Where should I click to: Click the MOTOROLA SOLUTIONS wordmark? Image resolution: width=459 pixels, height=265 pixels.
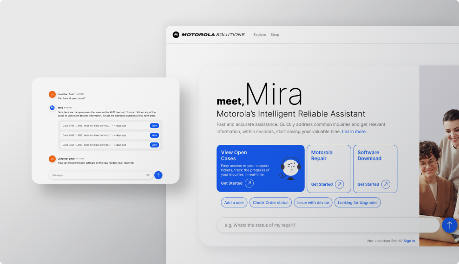click(213, 34)
